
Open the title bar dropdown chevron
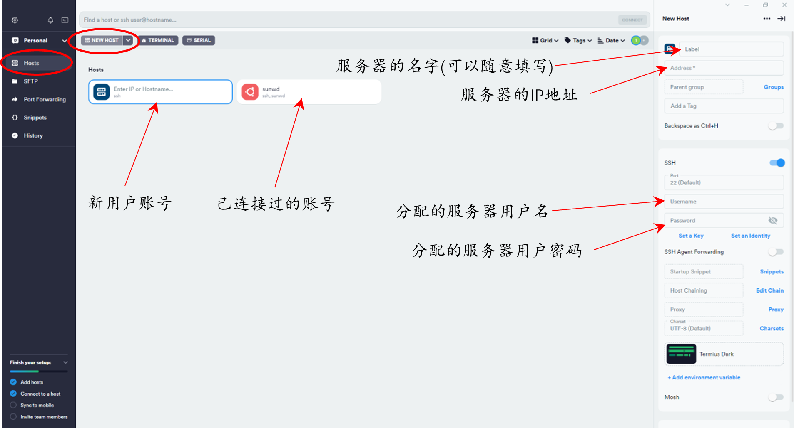727,5
